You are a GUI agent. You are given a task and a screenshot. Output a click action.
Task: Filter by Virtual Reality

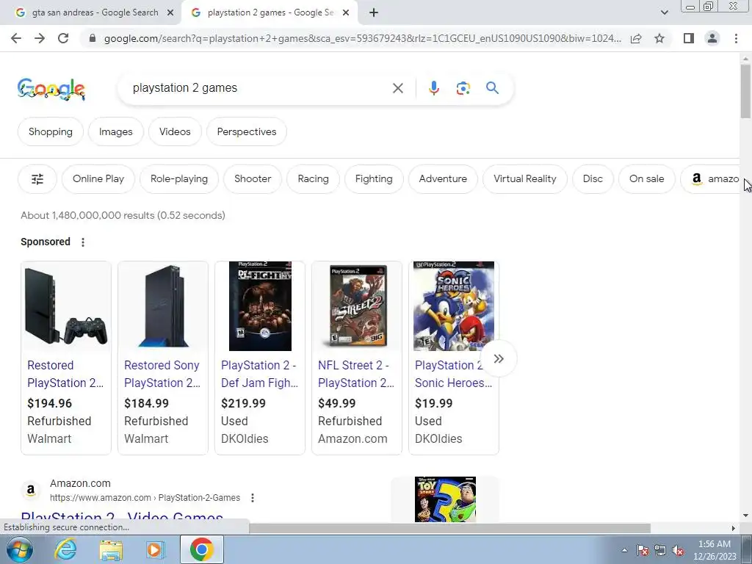tap(524, 179)
